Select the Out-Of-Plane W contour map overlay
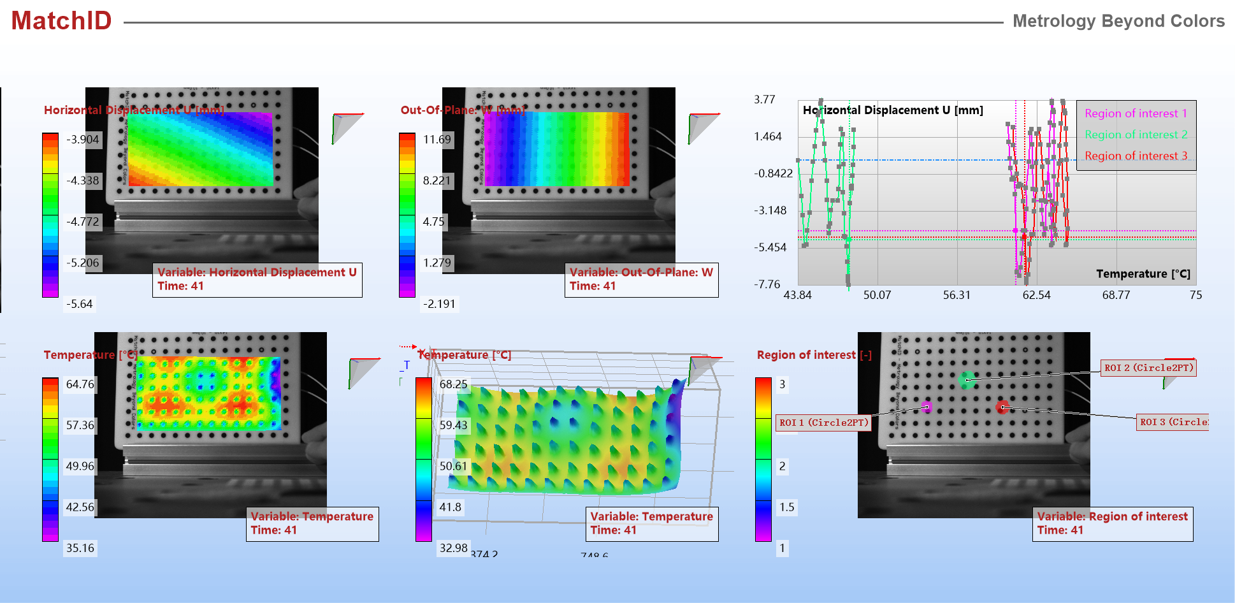This screenshot has height=603, width=1235. (x=557, y=150)
